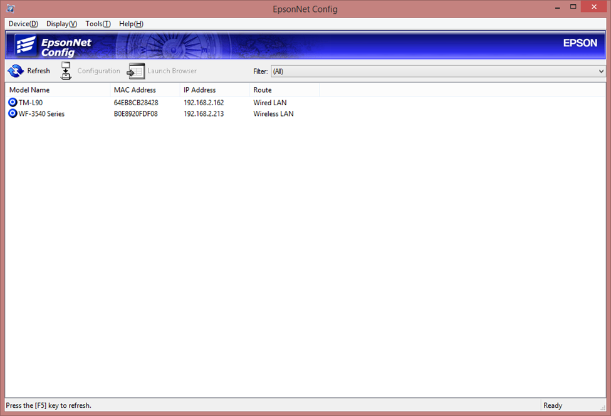Click the Configuration device icon
The width and height of the screenshot is (611, 416).
coord(66,71)
